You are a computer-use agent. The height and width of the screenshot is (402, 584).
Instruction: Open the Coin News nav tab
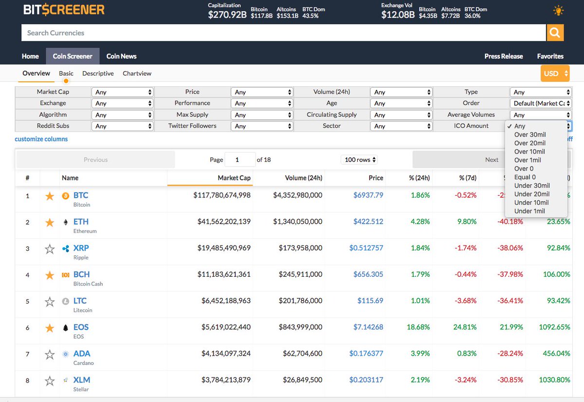tap(122, 56)
